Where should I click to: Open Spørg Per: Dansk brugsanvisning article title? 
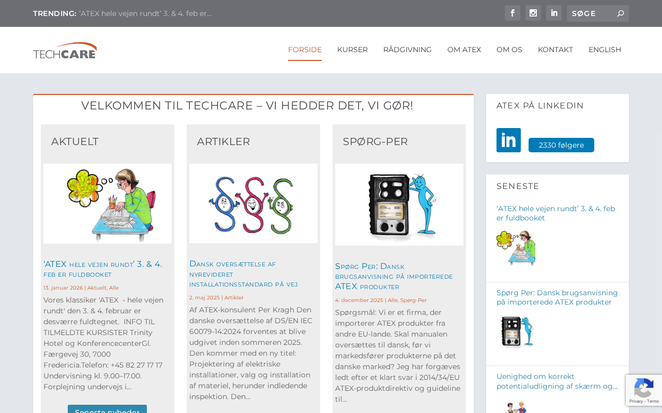(394, 276)
